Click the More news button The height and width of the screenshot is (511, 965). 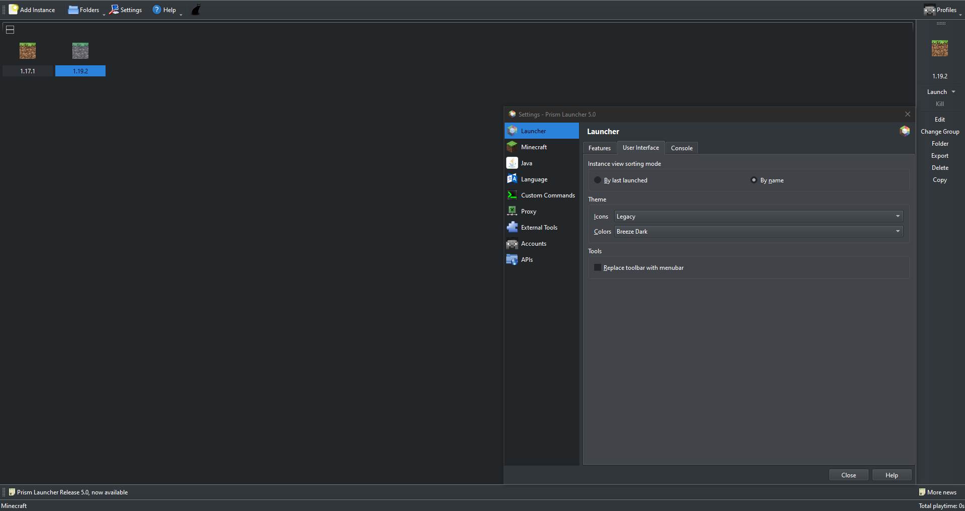tap(938, 492)
